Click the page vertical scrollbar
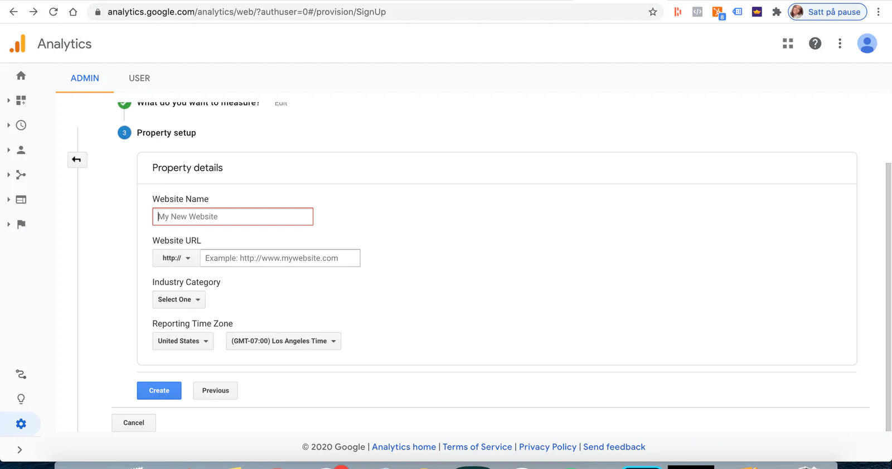The image size is (892, 469). tap(889, 297)
